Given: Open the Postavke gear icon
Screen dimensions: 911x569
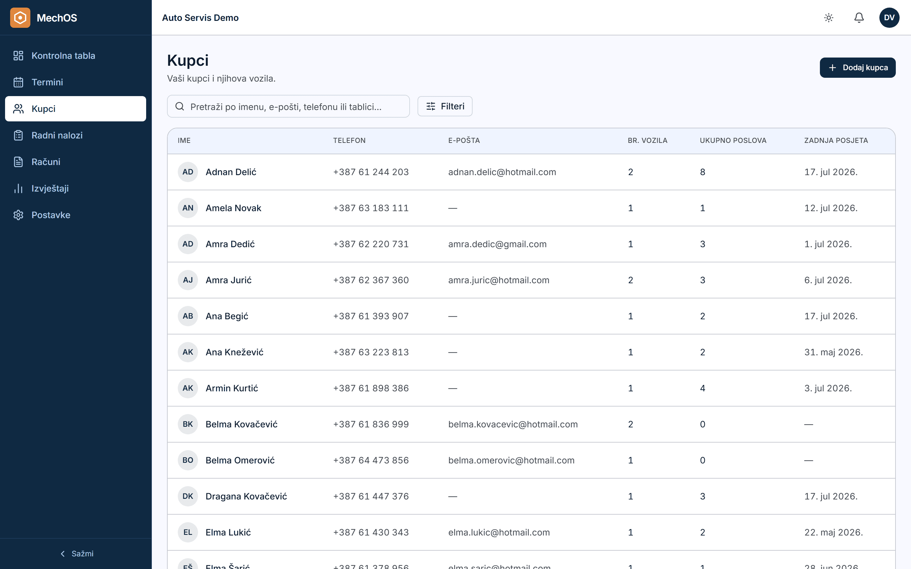Looking at the screenshot, I should [18, 215].
